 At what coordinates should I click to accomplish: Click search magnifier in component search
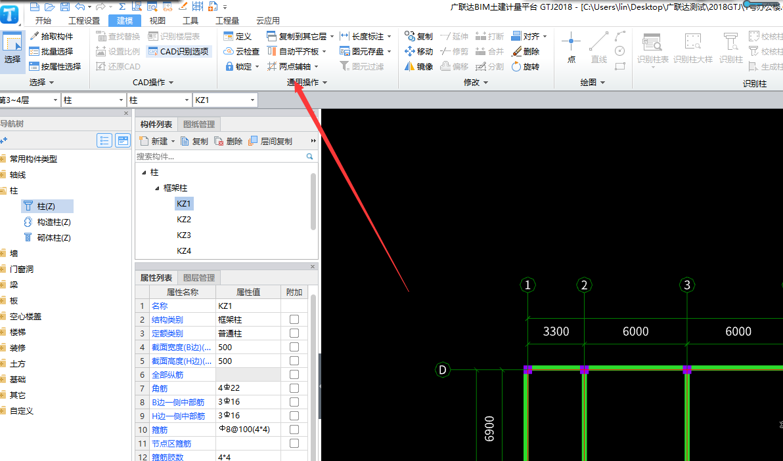[309, 157]
